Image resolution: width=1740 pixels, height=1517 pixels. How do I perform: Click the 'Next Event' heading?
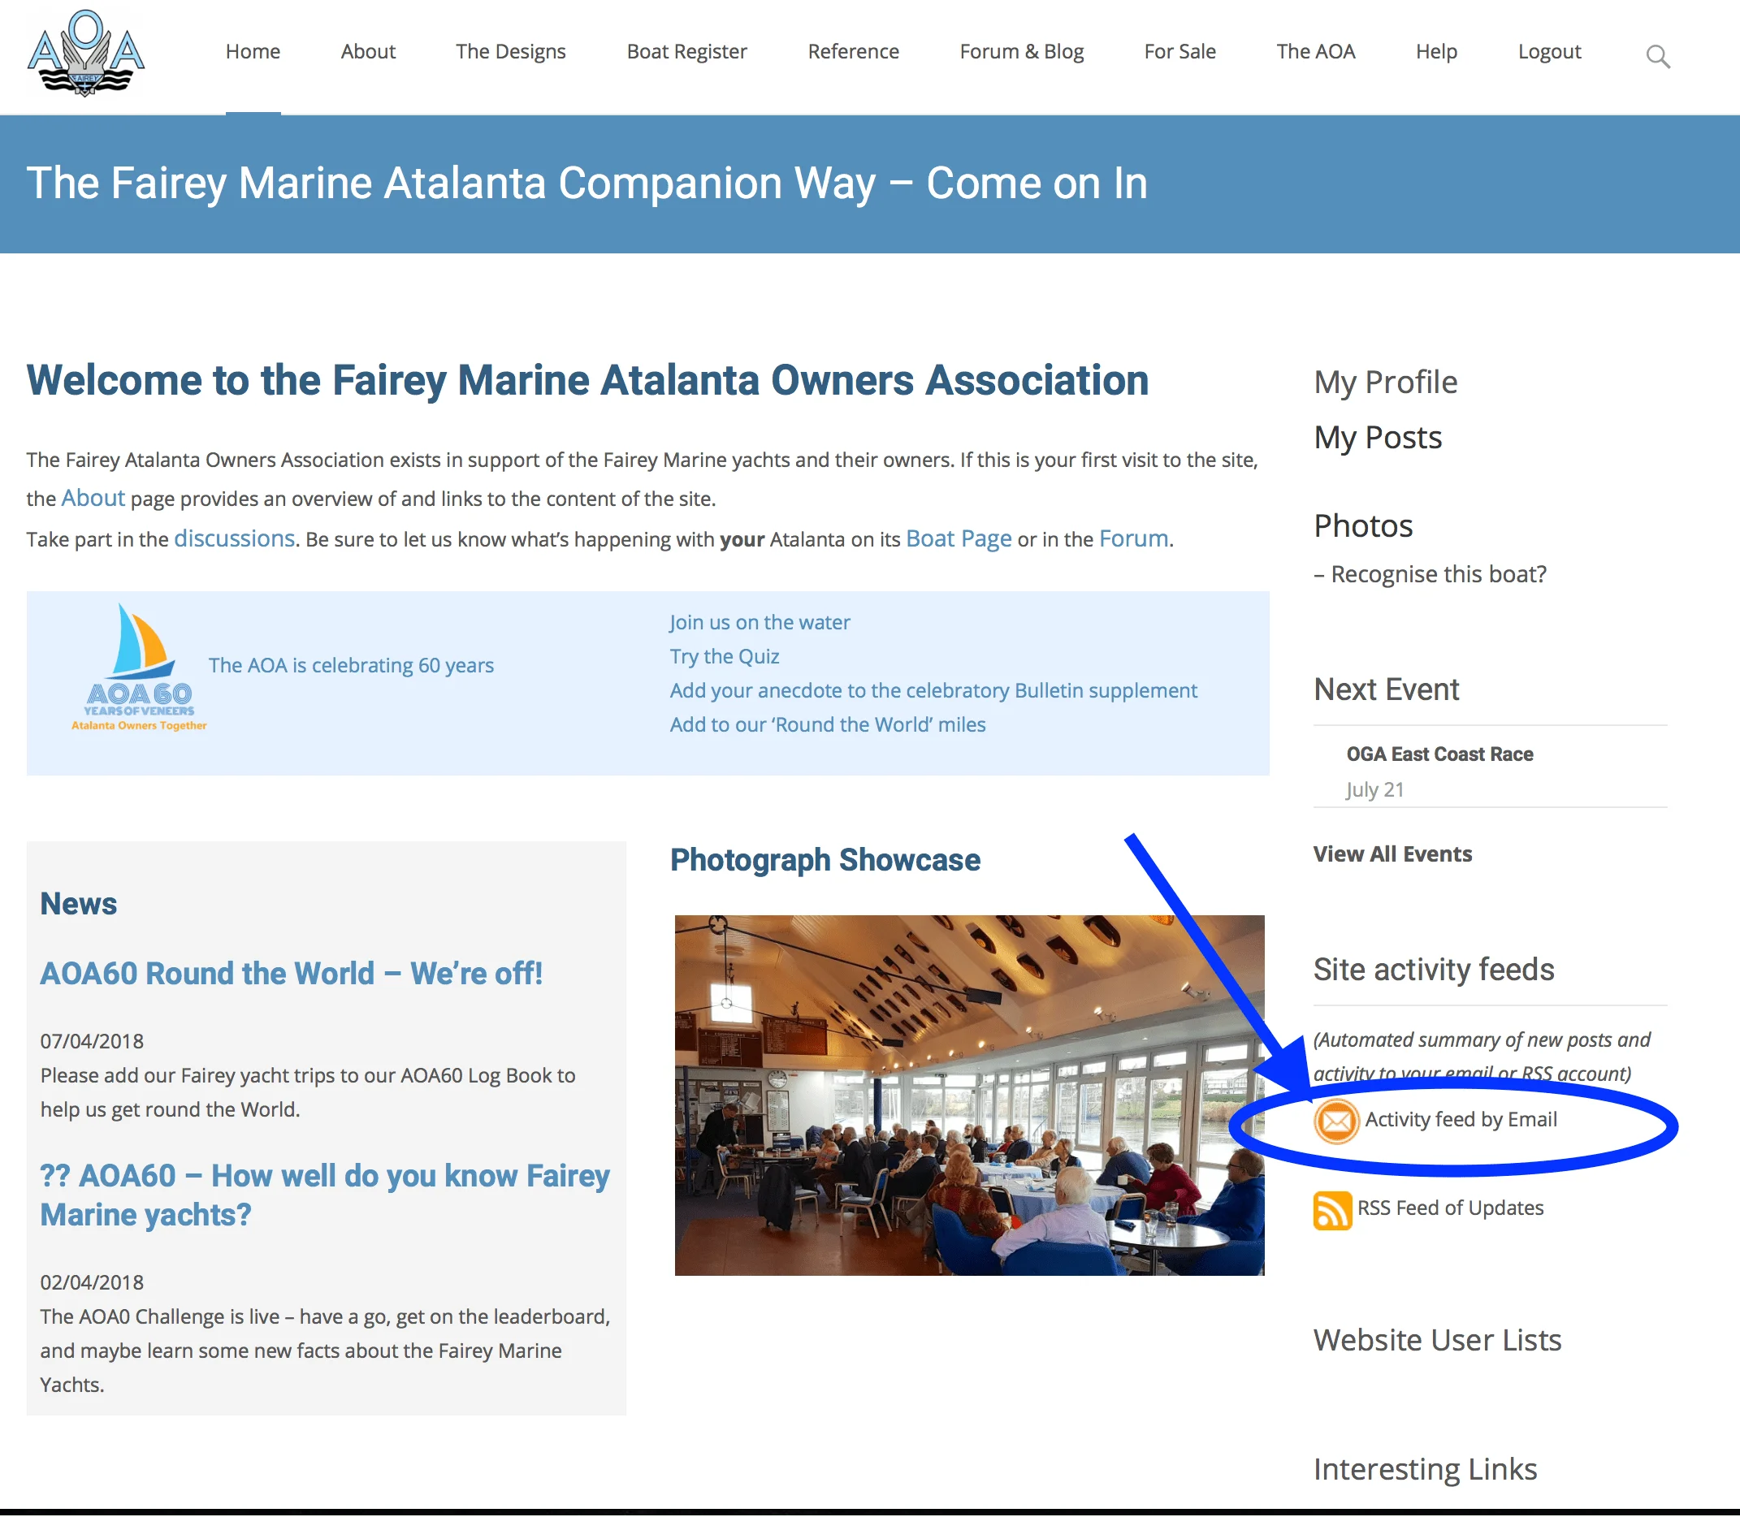(x=1386, y=690)
